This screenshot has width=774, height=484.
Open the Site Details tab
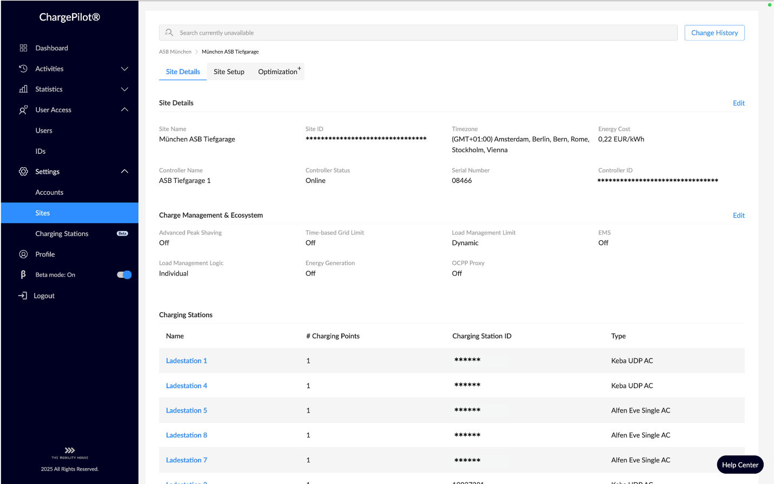[183, 71]
